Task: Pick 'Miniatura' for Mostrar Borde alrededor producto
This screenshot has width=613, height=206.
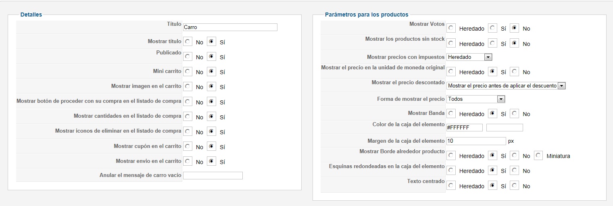Action: [538, 155]
